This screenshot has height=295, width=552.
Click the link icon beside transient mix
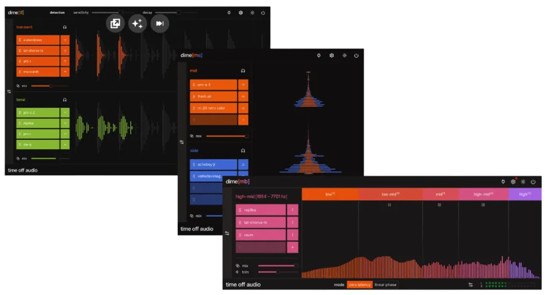tap(18, 86)
